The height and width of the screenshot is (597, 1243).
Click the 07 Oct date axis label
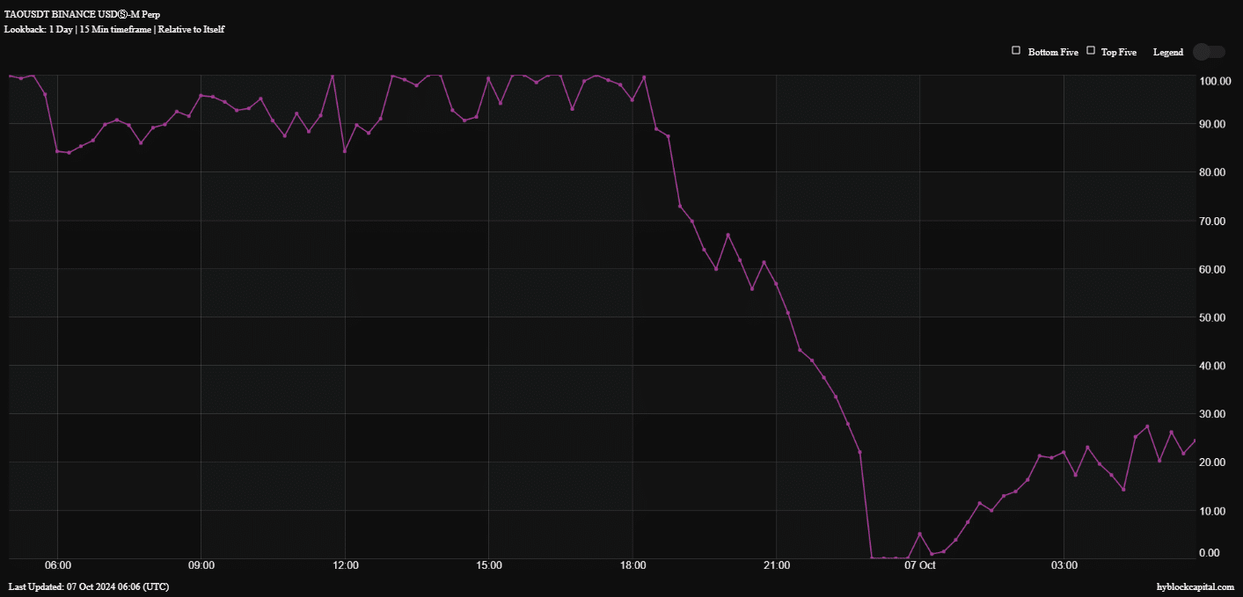point(920,565)
